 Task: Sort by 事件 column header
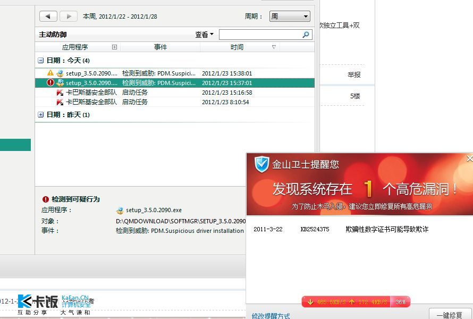pos(160,47)
